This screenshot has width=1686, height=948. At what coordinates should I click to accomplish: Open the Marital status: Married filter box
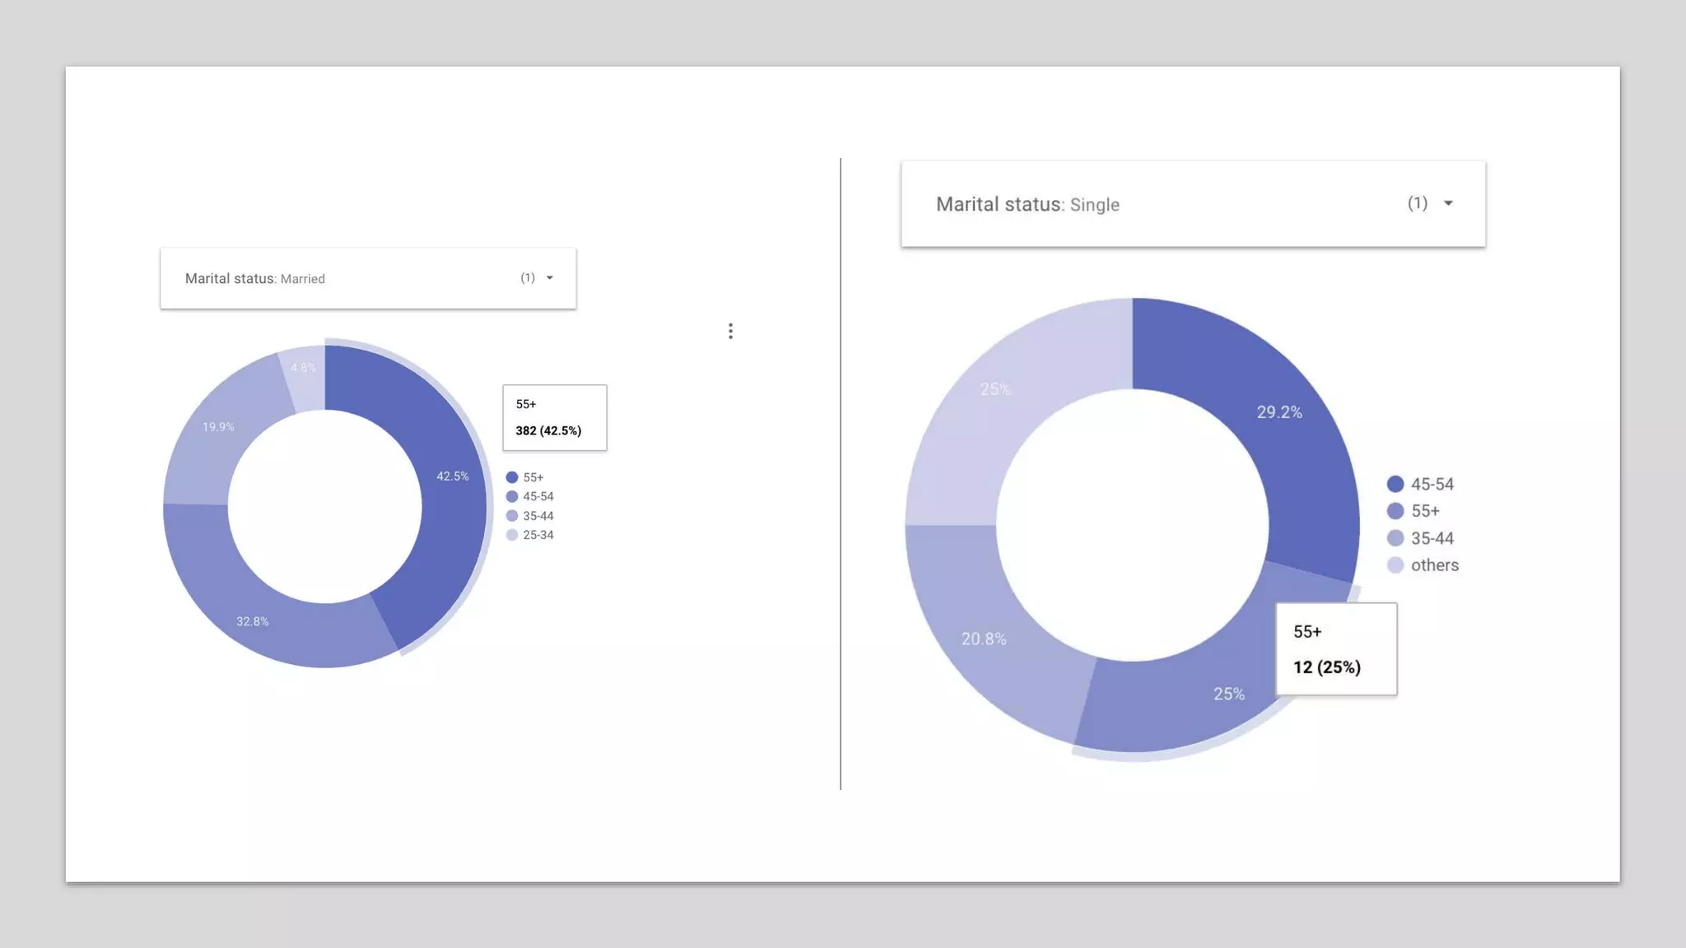click(x=367, y=278)
